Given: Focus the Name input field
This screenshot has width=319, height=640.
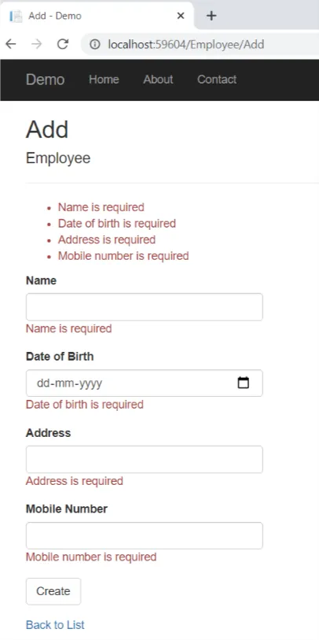Looking at the screenshot, I should tap(145, 307).
